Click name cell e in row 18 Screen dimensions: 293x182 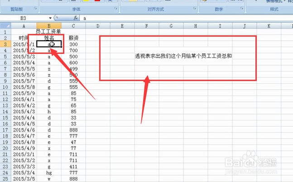click(x=49, y=136)
